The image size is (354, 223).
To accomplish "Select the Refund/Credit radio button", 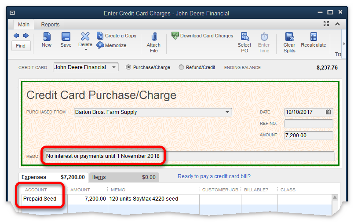I will click(181, 67).
